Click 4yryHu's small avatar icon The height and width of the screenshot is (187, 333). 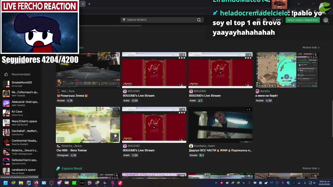(x=257, y=91)
